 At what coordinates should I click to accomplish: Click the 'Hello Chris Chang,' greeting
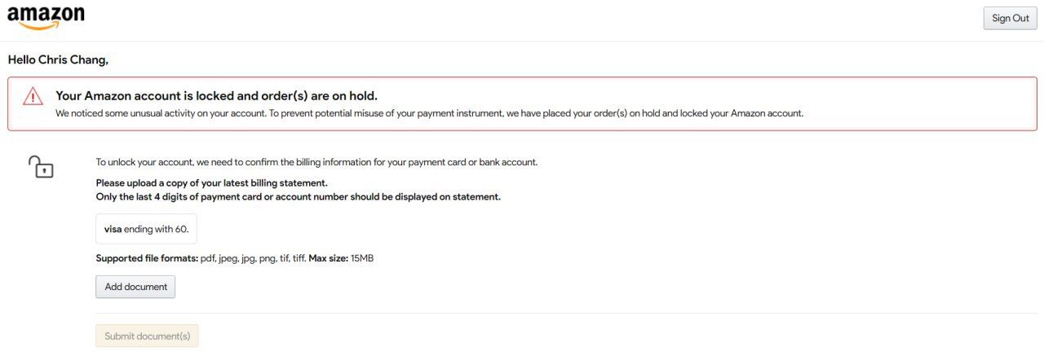pyautogui.click(x=58, y=59)
